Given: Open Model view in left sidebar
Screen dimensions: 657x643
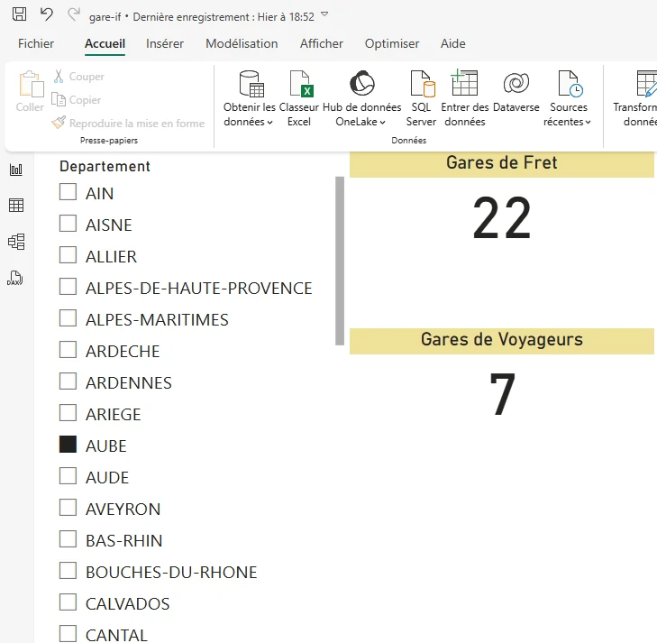Looking at the screenshot, I should pos(15,242).
